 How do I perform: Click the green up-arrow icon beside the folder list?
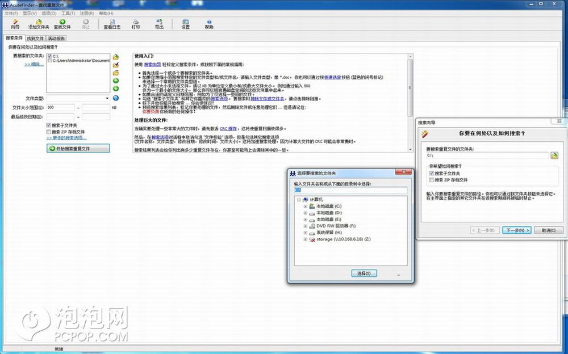point(116,81)
